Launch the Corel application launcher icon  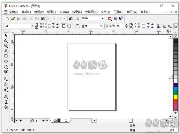point(110,19)
